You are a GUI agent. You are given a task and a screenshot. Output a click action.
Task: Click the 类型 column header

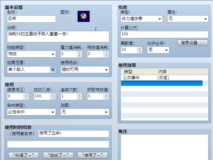138,72
